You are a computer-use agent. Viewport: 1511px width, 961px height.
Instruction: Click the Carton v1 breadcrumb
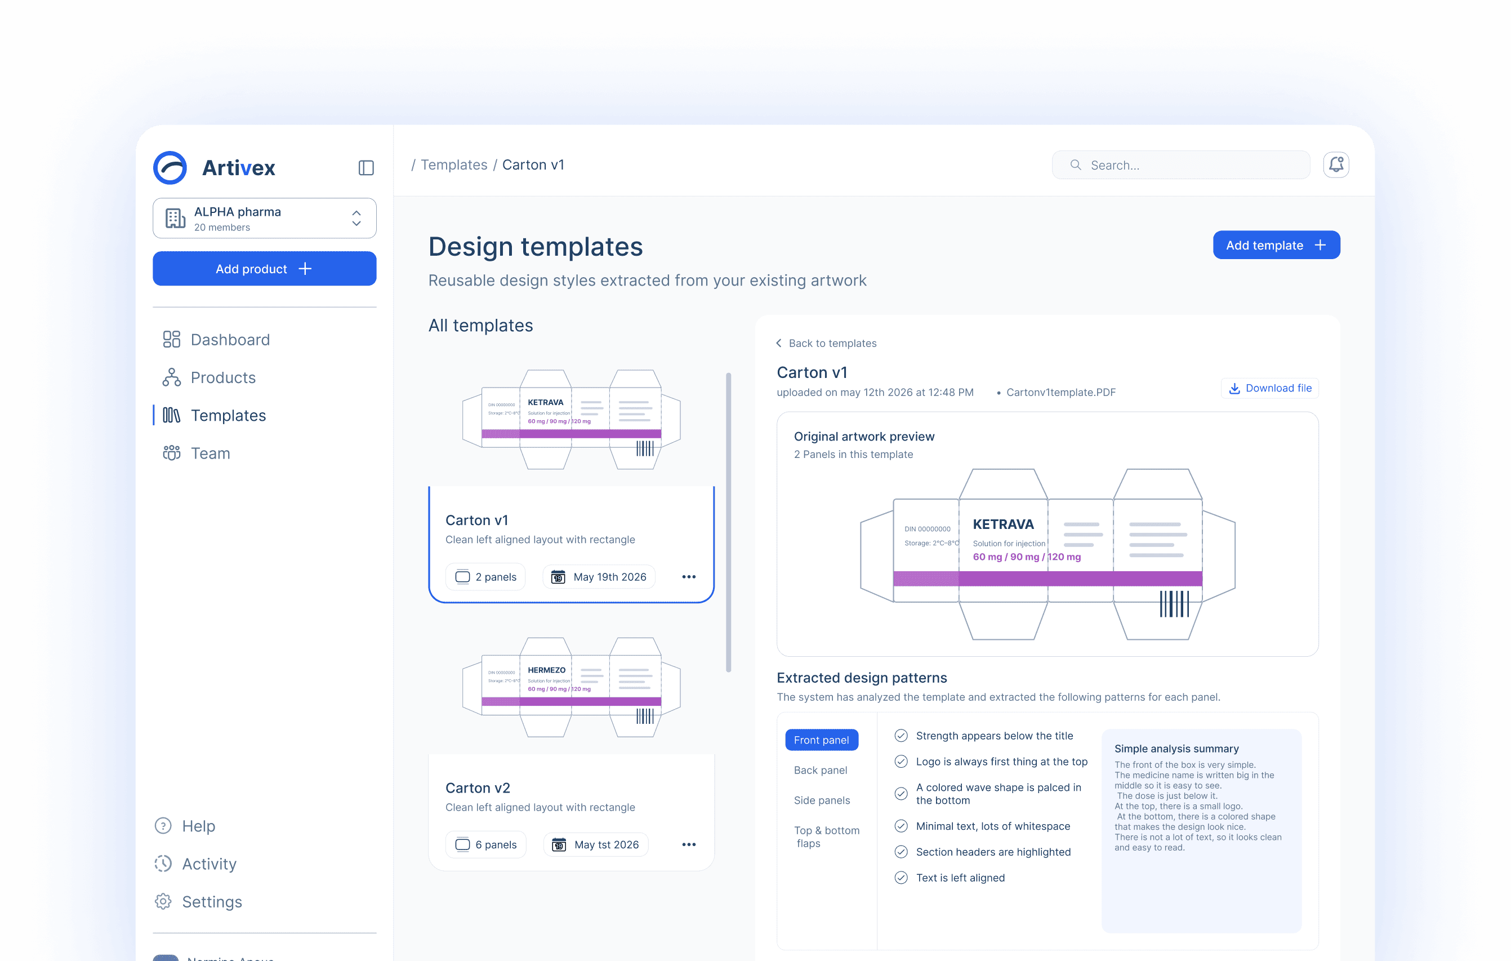[x=533, y=164]
